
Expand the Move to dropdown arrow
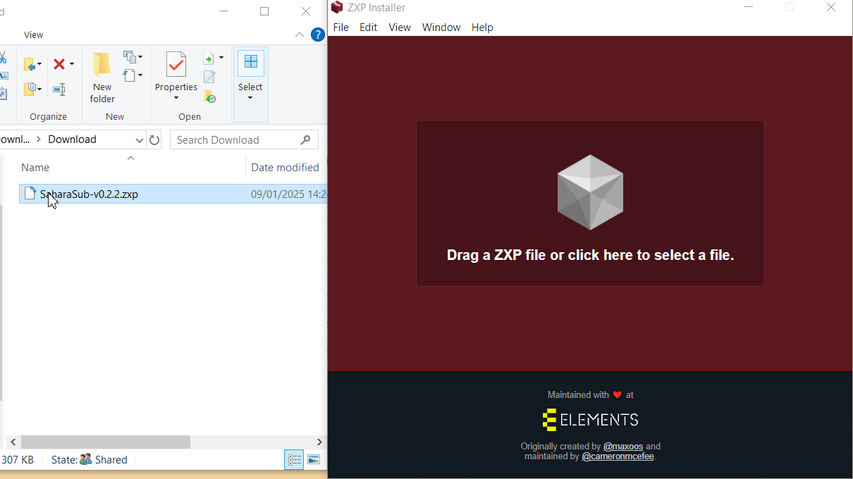(x=39, y=65)
